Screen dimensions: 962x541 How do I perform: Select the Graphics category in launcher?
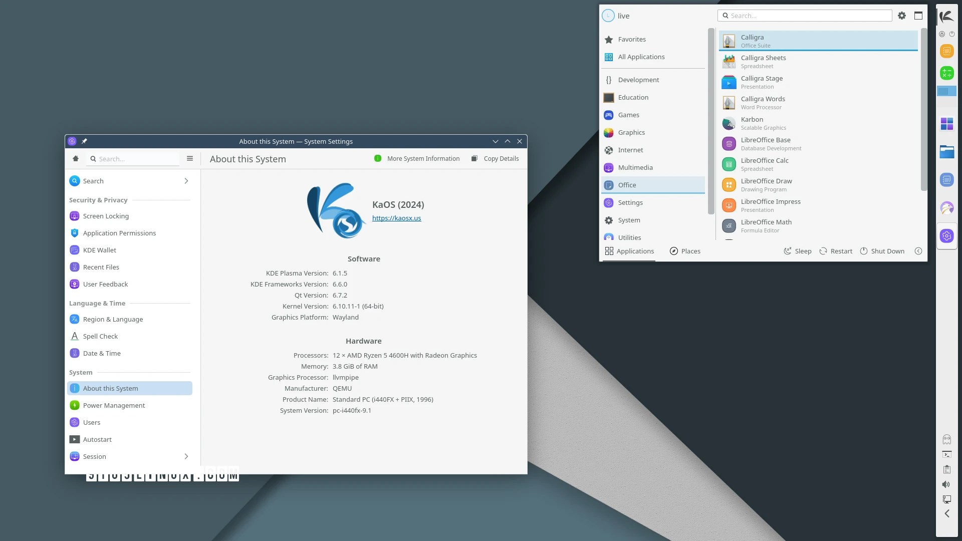point(631,132)
